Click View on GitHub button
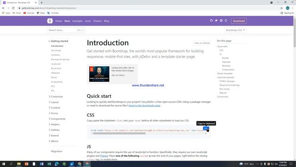Viewport: 296px width, 167px height. coord(202,43)
